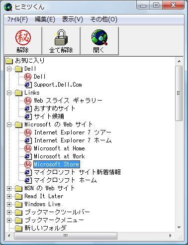Click the 開く globe toolbar icon
Screen dimensions: 188x245
[x=99, y=37]
